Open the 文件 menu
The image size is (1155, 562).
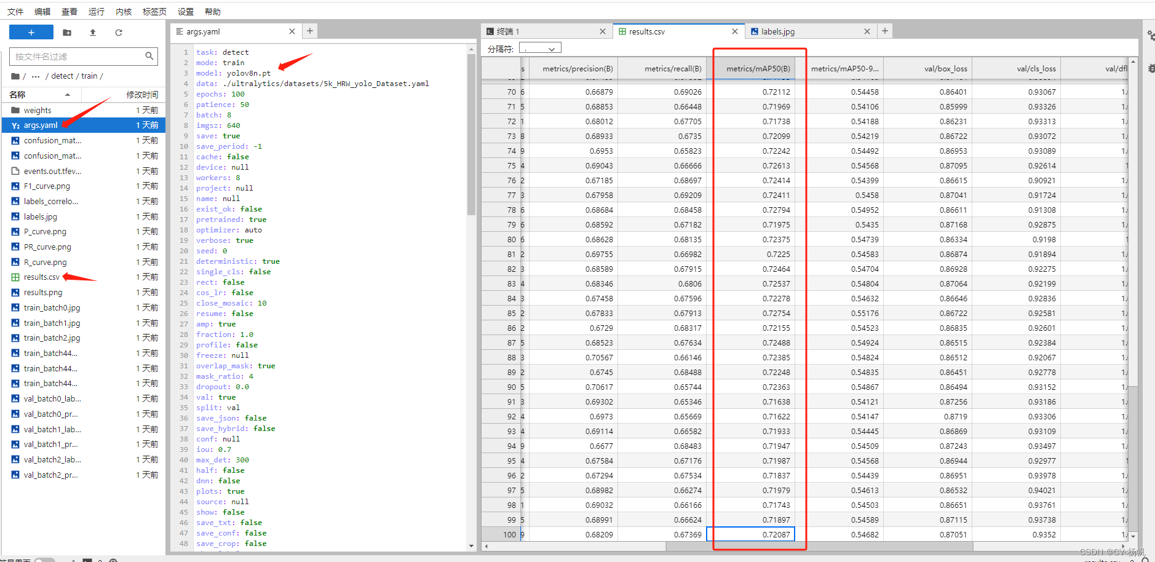(x=15, y=12)
